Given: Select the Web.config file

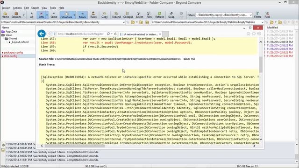Looking at the screenshot, I should [x=10, y=56].
